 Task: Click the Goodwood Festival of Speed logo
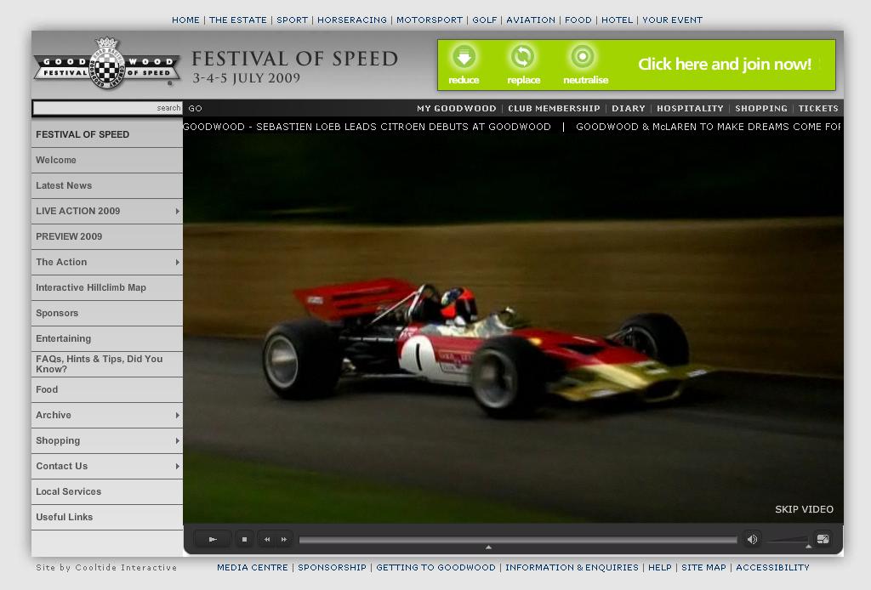(107, 64)
